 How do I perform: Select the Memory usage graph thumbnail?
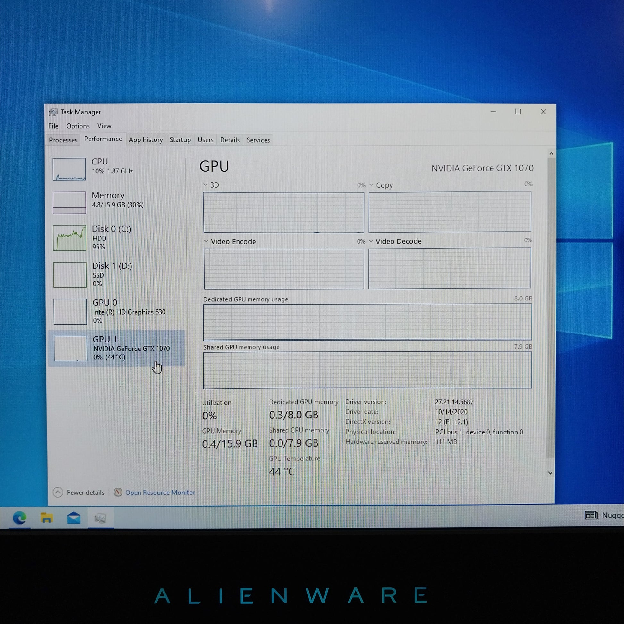[x=69, y=203]
